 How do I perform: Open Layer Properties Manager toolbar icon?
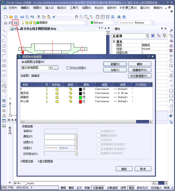pyautogui.click(x=15, y=22)
